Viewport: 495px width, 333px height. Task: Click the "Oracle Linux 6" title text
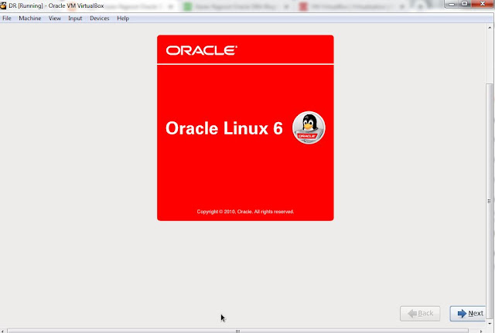tap(224, 128)
